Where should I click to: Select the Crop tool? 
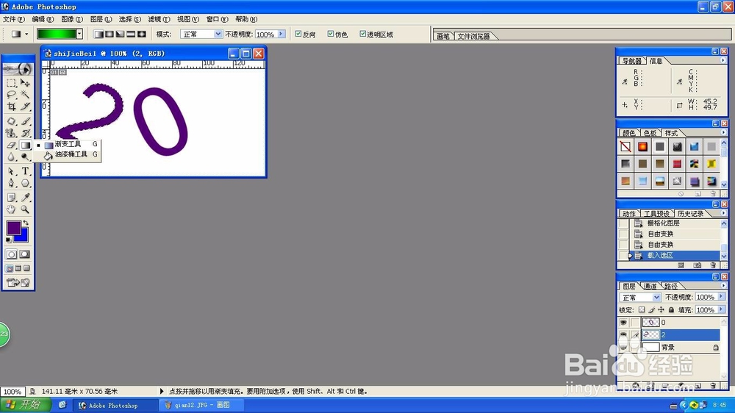click(x=11, y=107)
